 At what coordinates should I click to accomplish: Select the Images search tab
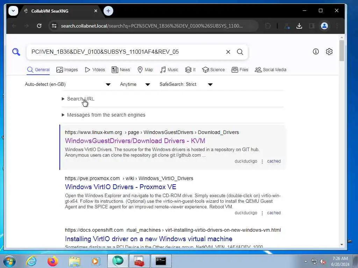pos(67,70)
